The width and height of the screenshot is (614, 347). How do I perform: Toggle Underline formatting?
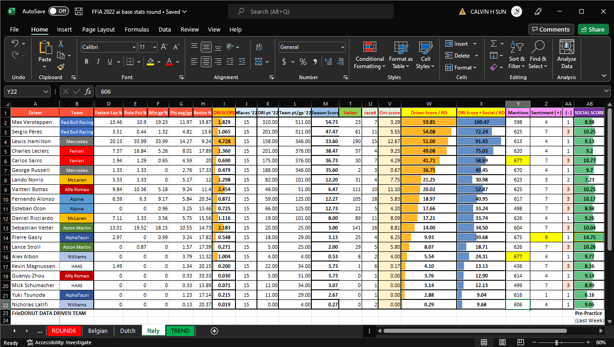pyautogui.click(x=110, y=62)
